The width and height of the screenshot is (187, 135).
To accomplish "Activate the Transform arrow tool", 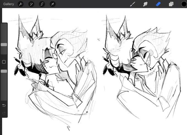I will point(53,4).
